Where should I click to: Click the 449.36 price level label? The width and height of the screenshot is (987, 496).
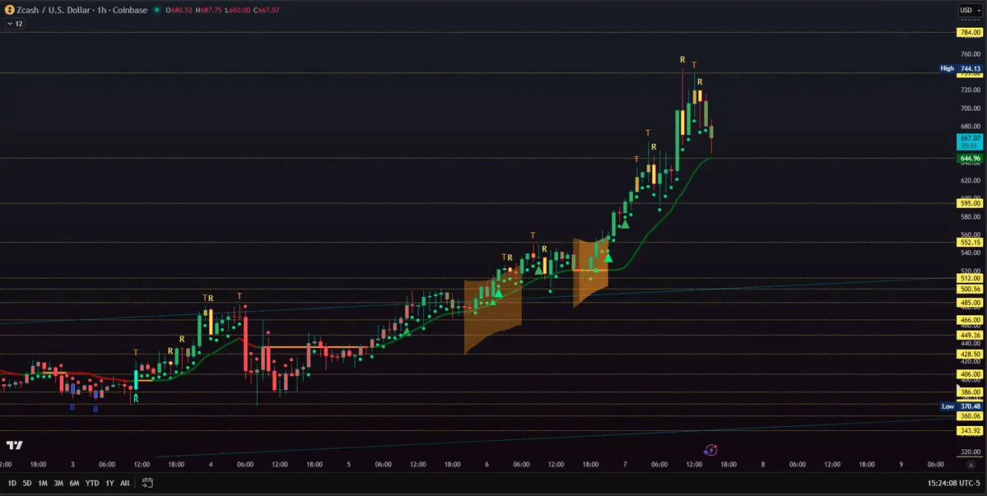(x=970, y=335)
